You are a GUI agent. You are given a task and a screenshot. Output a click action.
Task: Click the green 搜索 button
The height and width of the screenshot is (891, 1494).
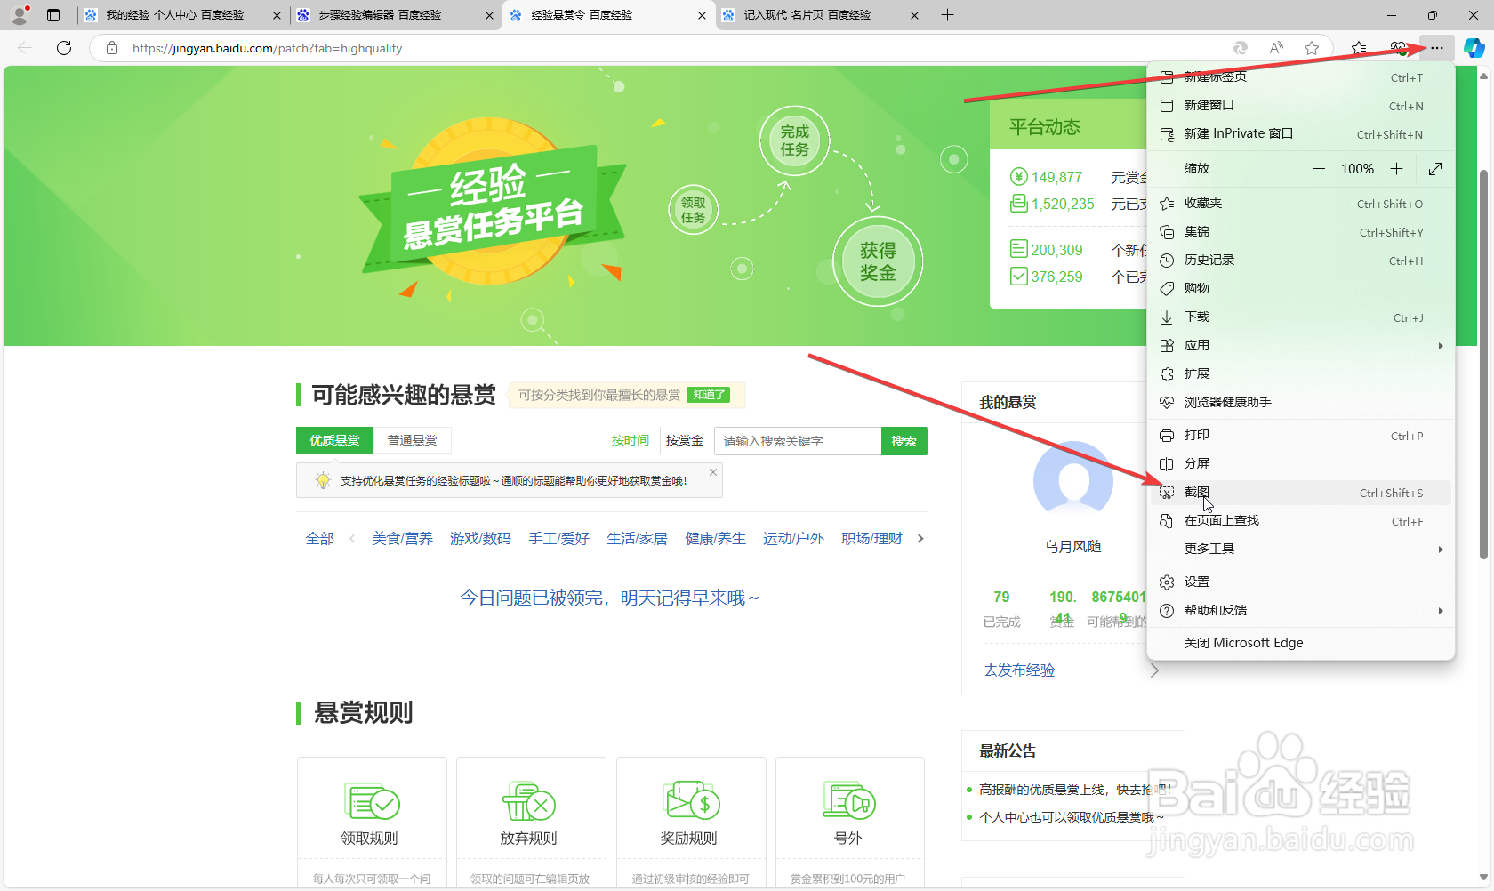(904, 441)
